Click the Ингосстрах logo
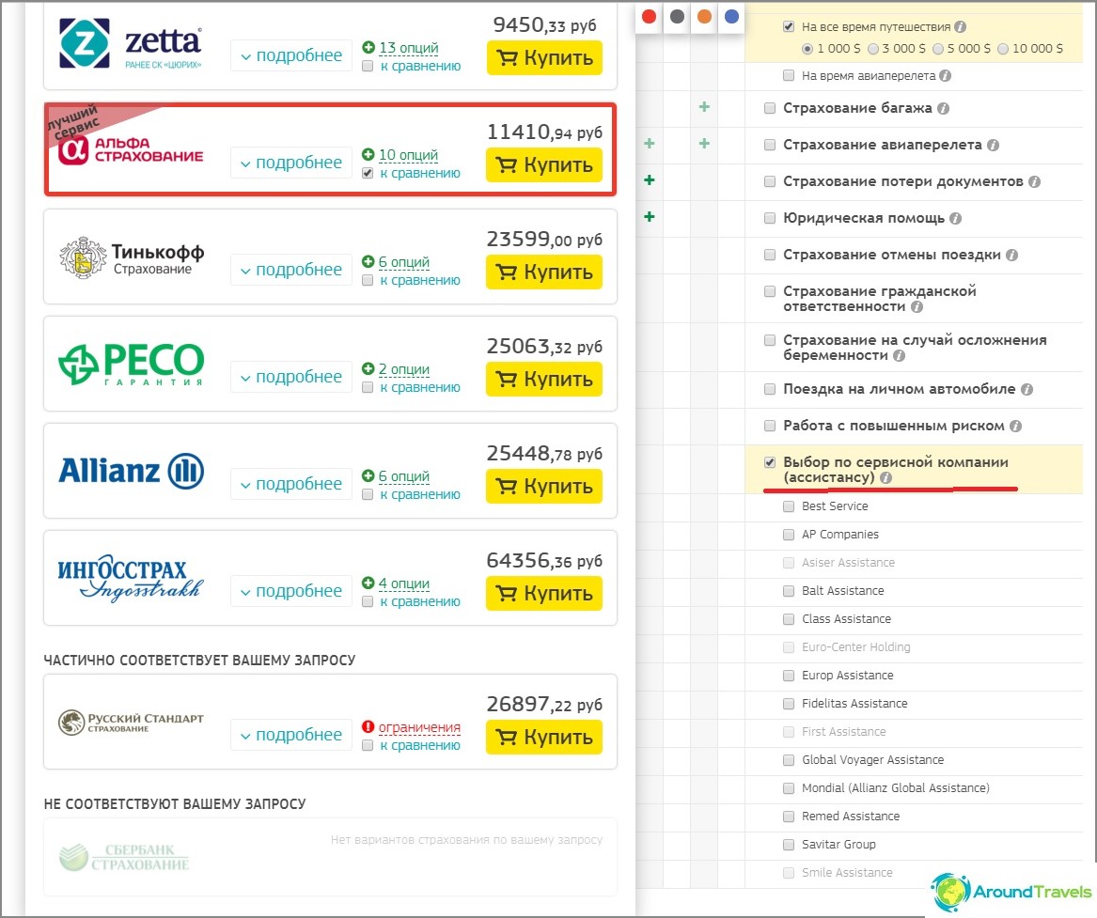The height and width of the screenshot is (918, 1097). tap(131, 578)
